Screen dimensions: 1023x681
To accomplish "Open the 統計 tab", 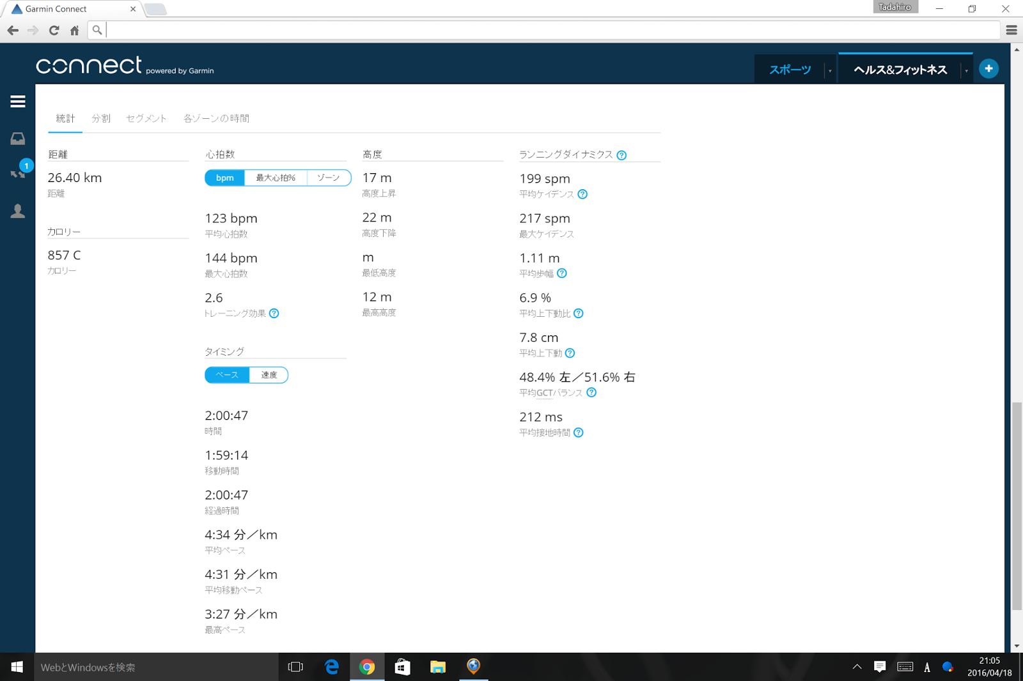I will click(65, 118).
